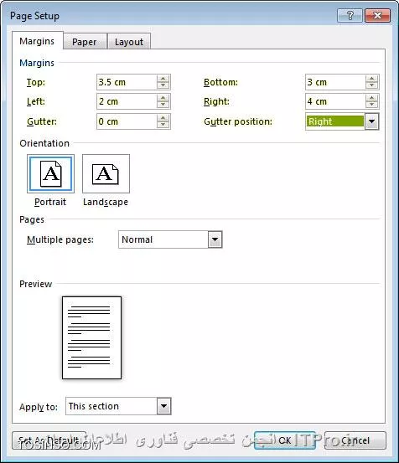This screenshot has height=463, width=399.
Task: Increase Left margin with up arrow
Action: pyautogui.click(x=163, y=98)
